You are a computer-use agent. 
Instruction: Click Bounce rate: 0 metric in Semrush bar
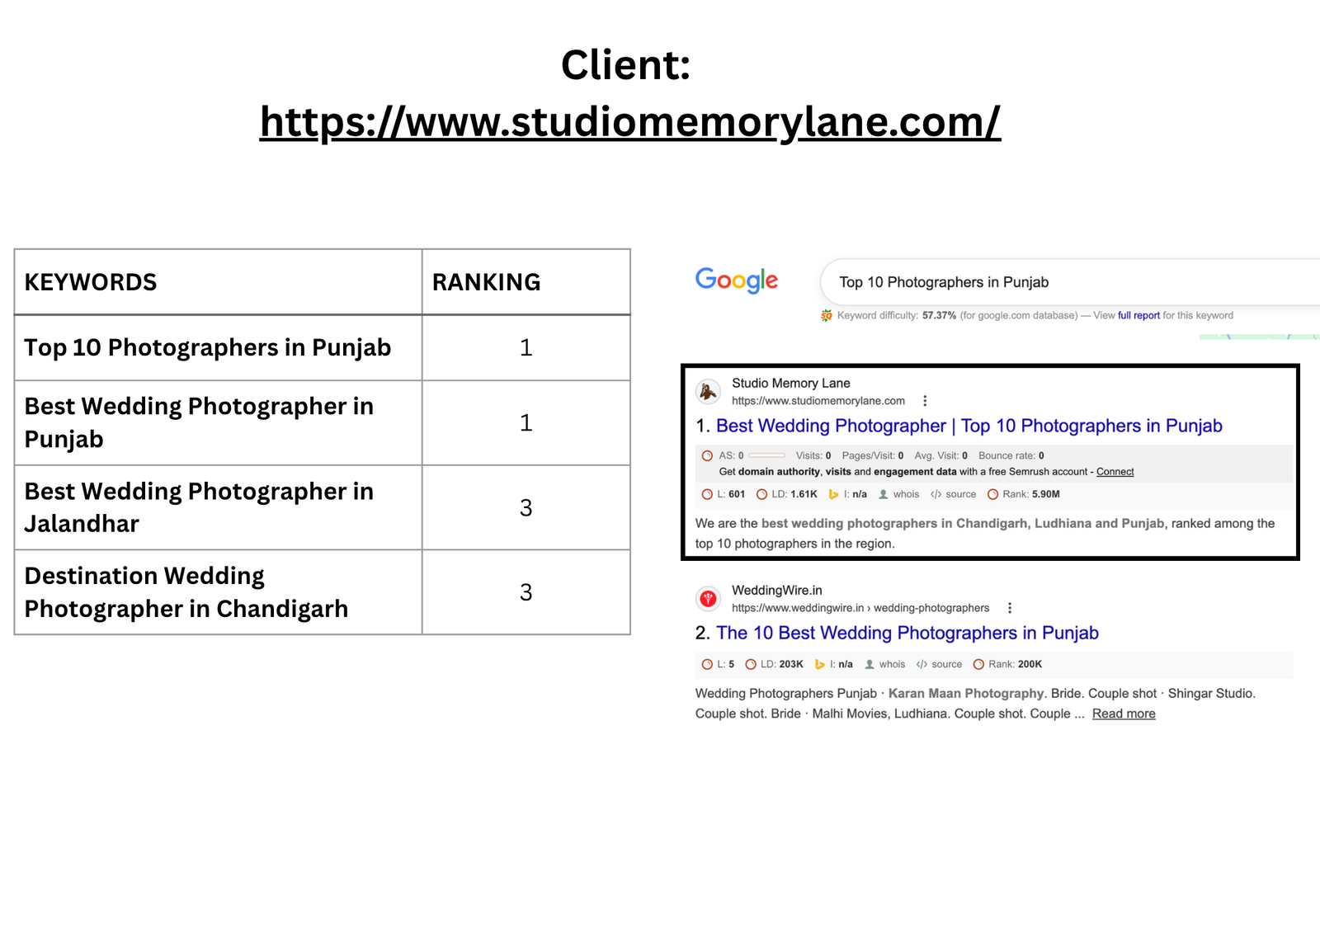(1011, 455)
